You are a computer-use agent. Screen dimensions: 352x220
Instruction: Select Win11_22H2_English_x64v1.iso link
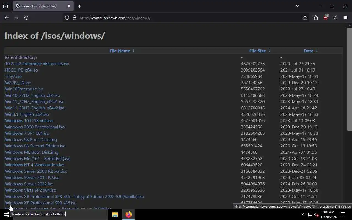[x=35, y=101]
